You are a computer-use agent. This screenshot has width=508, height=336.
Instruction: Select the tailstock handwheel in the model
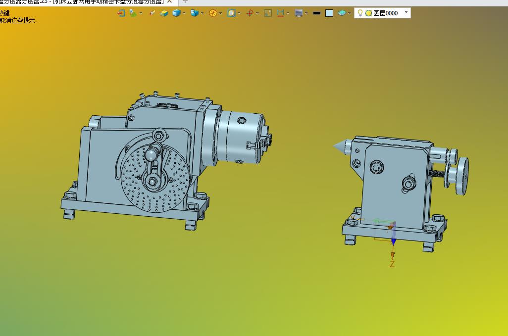click(x=461, y=176)
